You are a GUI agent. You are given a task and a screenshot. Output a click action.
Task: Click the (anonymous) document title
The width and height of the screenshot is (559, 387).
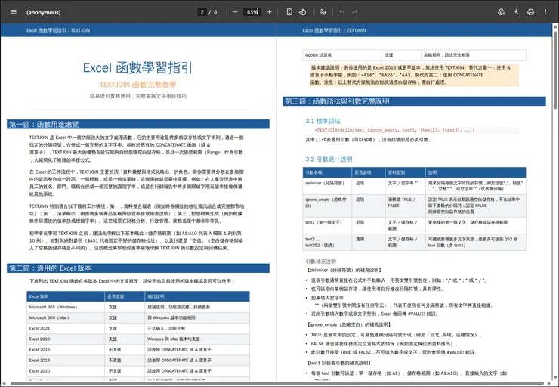(44, 12)
